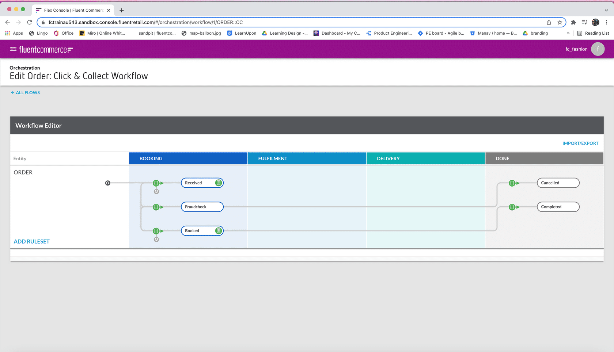Viewport: 614px width, 352px height.
Task: Select green ruleset node before Completed
Action: click(x=512, y=207)
